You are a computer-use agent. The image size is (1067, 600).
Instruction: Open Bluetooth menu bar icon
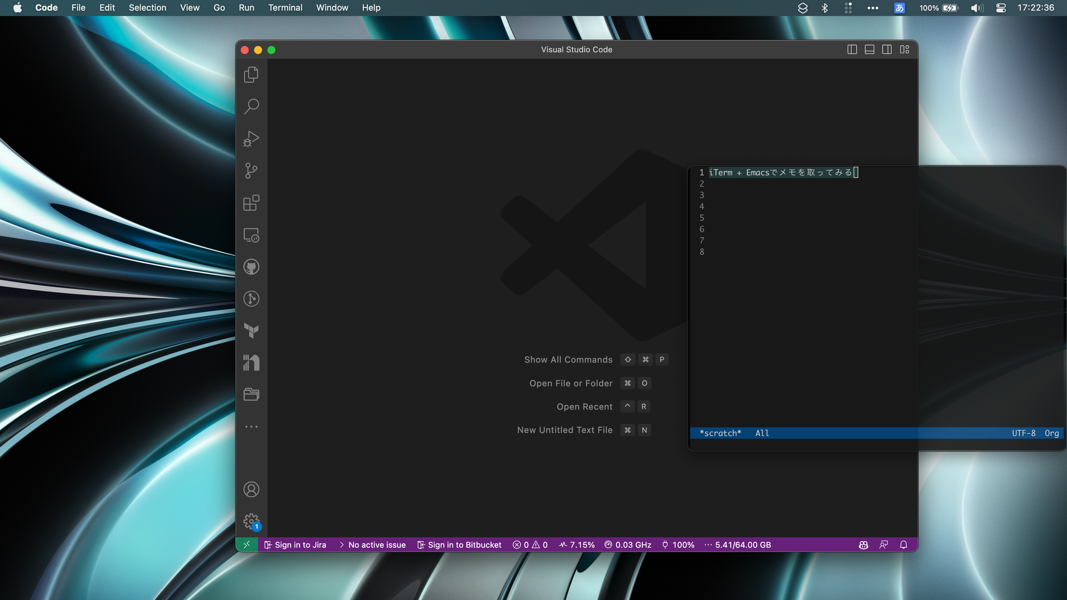(825, 8)
